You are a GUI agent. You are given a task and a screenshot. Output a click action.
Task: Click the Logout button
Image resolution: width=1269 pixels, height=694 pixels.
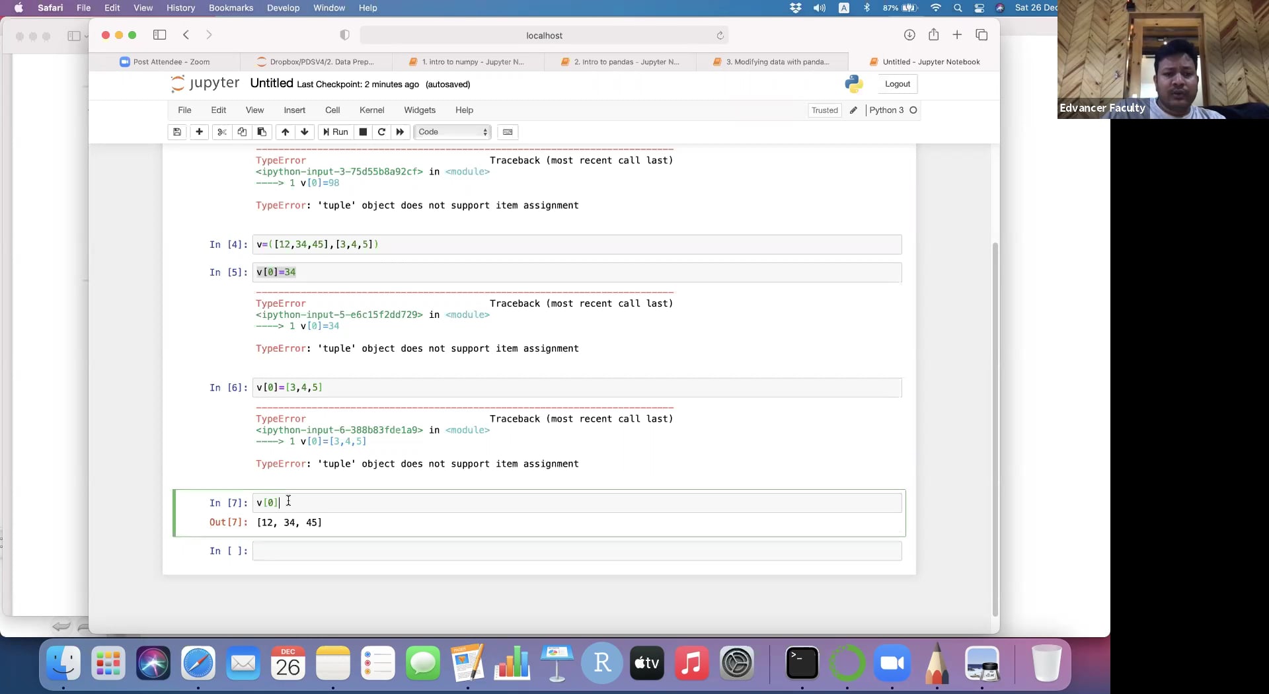(897, 84)
